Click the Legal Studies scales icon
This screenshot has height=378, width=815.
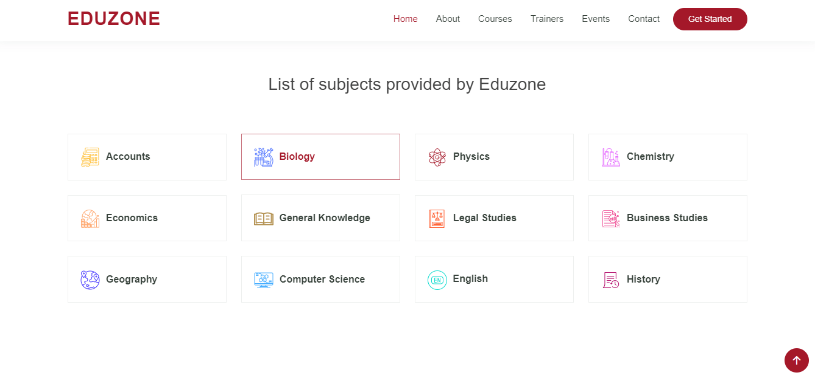(x=437, y=218)
